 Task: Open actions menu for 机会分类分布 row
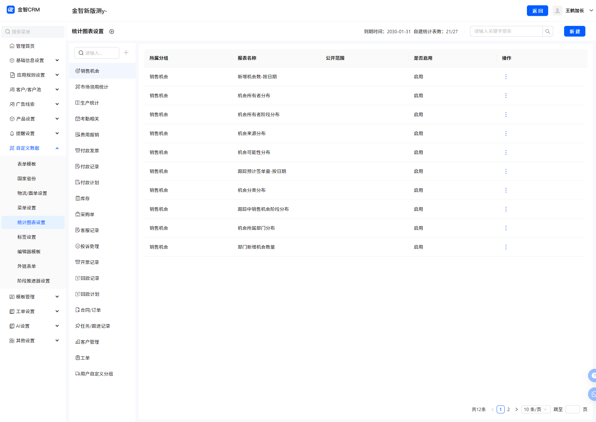click(506, 190)
